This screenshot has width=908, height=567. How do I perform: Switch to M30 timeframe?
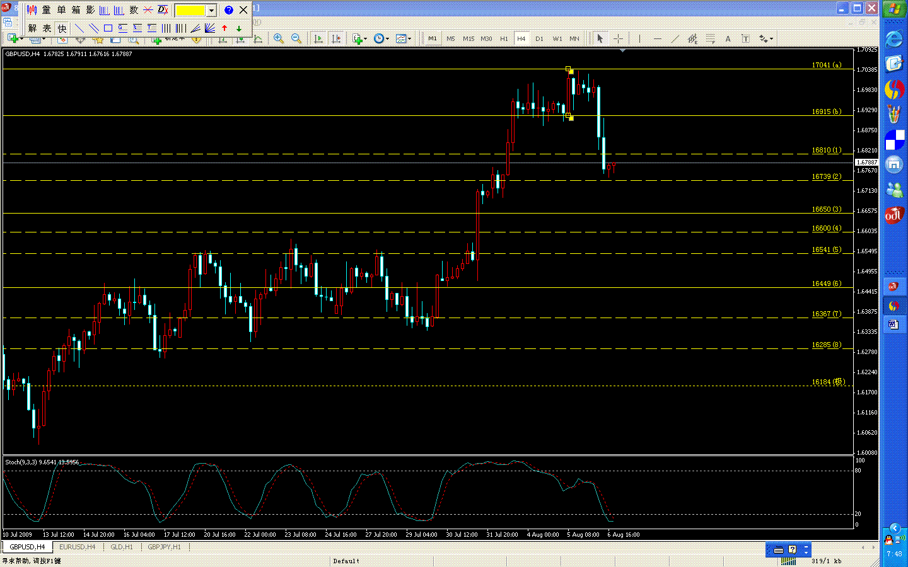pos(486,38)
